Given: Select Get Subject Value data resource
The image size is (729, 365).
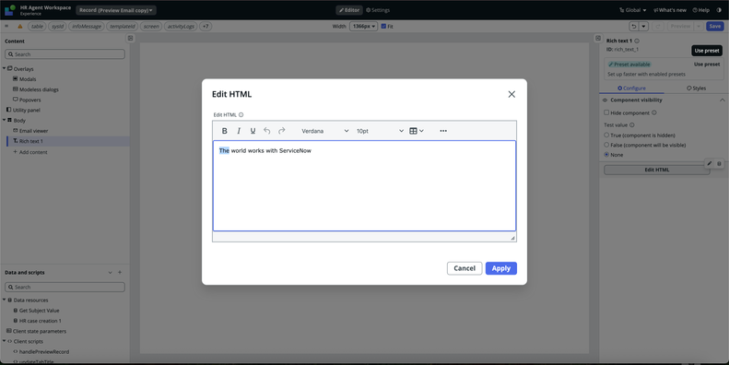Looking at the screenshot, I should 39,311.
